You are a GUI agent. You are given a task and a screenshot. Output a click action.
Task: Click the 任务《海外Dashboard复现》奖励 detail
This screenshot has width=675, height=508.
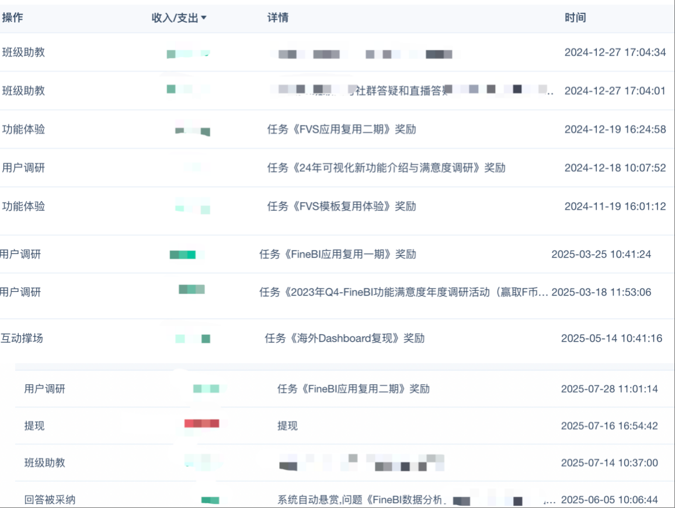[x=345, y=338]
